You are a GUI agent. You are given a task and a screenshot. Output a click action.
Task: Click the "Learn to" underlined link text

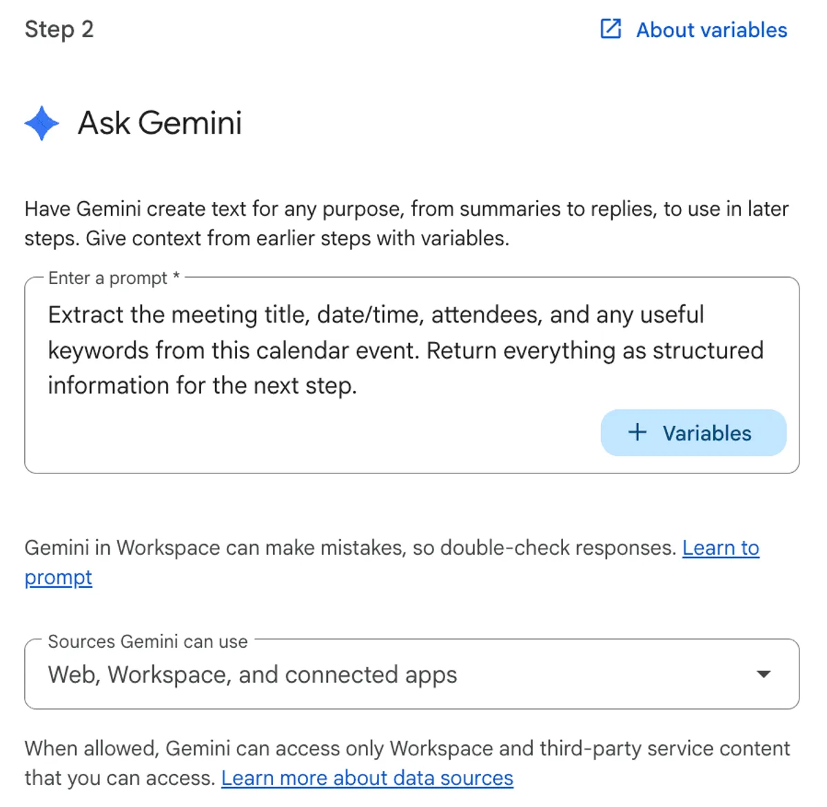(x=720, y=548)
